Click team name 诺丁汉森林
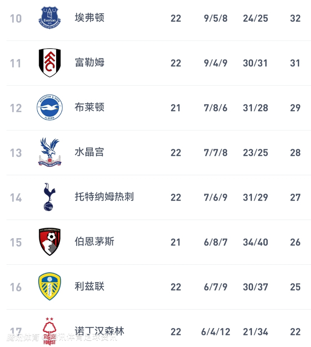The width and height of the screenshot is (311, 347). (100, 331)
